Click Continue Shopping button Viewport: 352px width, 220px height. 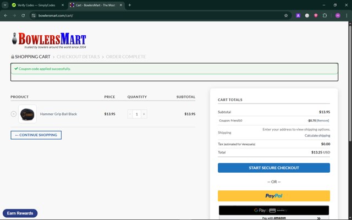(x=36, y=135)
